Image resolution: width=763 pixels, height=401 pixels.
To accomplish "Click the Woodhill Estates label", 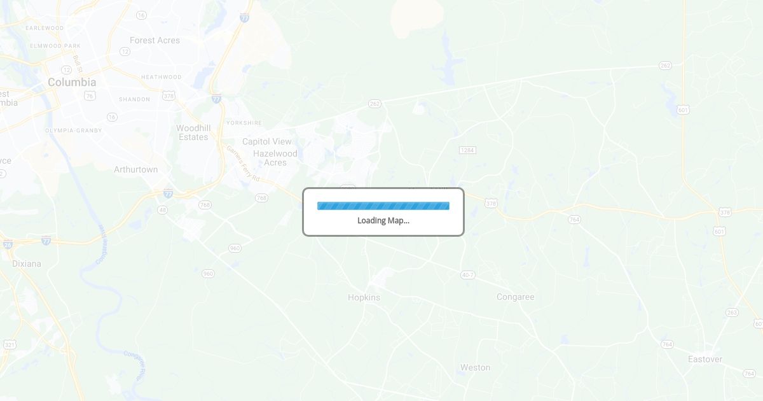I will 193,132.
